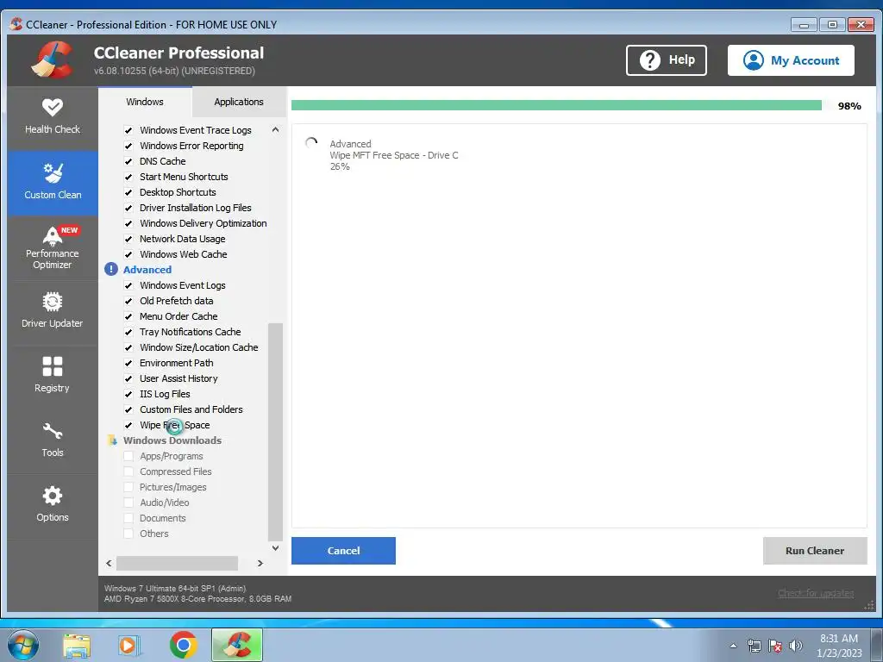This screenshot has height=662, width=883.
Task: Click the vertical scrollbar thumb
Action: [x=275, y=432]
